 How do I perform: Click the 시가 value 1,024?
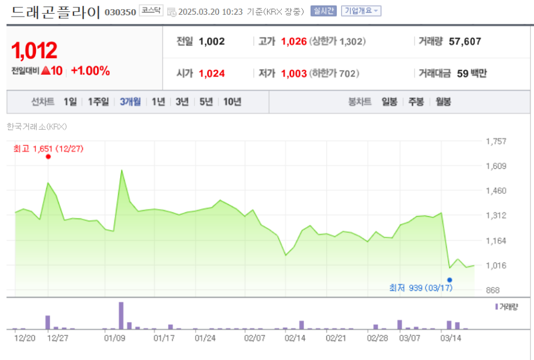click(x=212, y=74)
